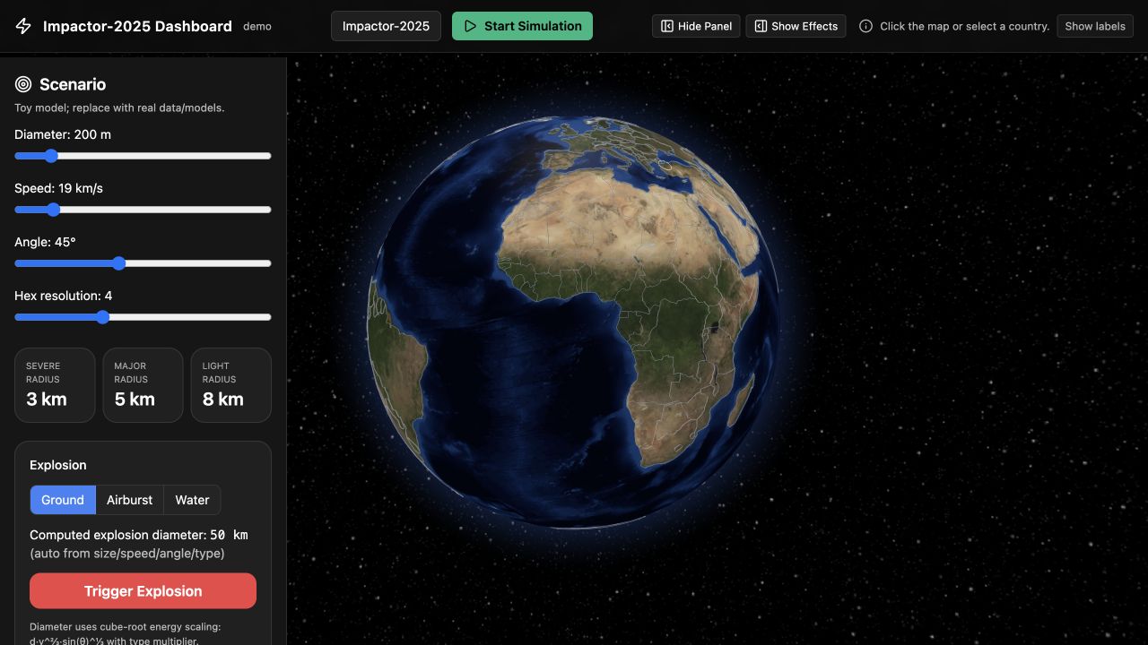1148x645 pixels.
Task: Click the Major Radius 5 km card
Action: coord(143,385)
